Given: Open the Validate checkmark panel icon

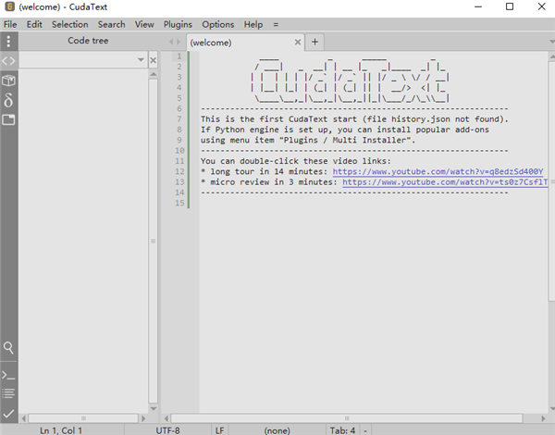Looking at the screenshot, I should click(8, 413).
